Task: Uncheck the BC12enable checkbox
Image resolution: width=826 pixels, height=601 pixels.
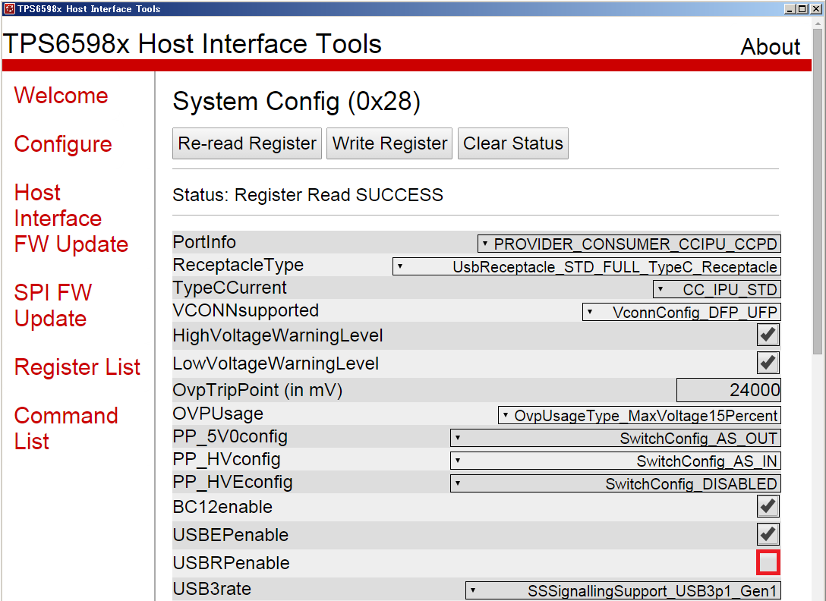Action: coord(768,507)
